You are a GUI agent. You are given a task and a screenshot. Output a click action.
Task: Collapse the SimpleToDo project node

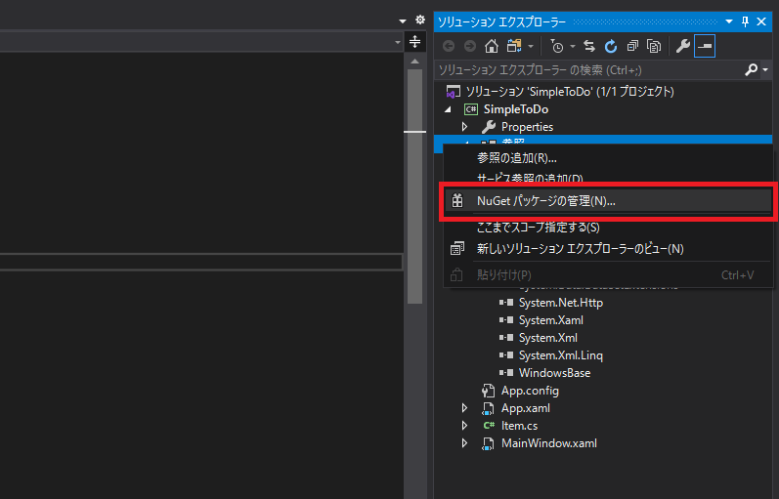449,109
